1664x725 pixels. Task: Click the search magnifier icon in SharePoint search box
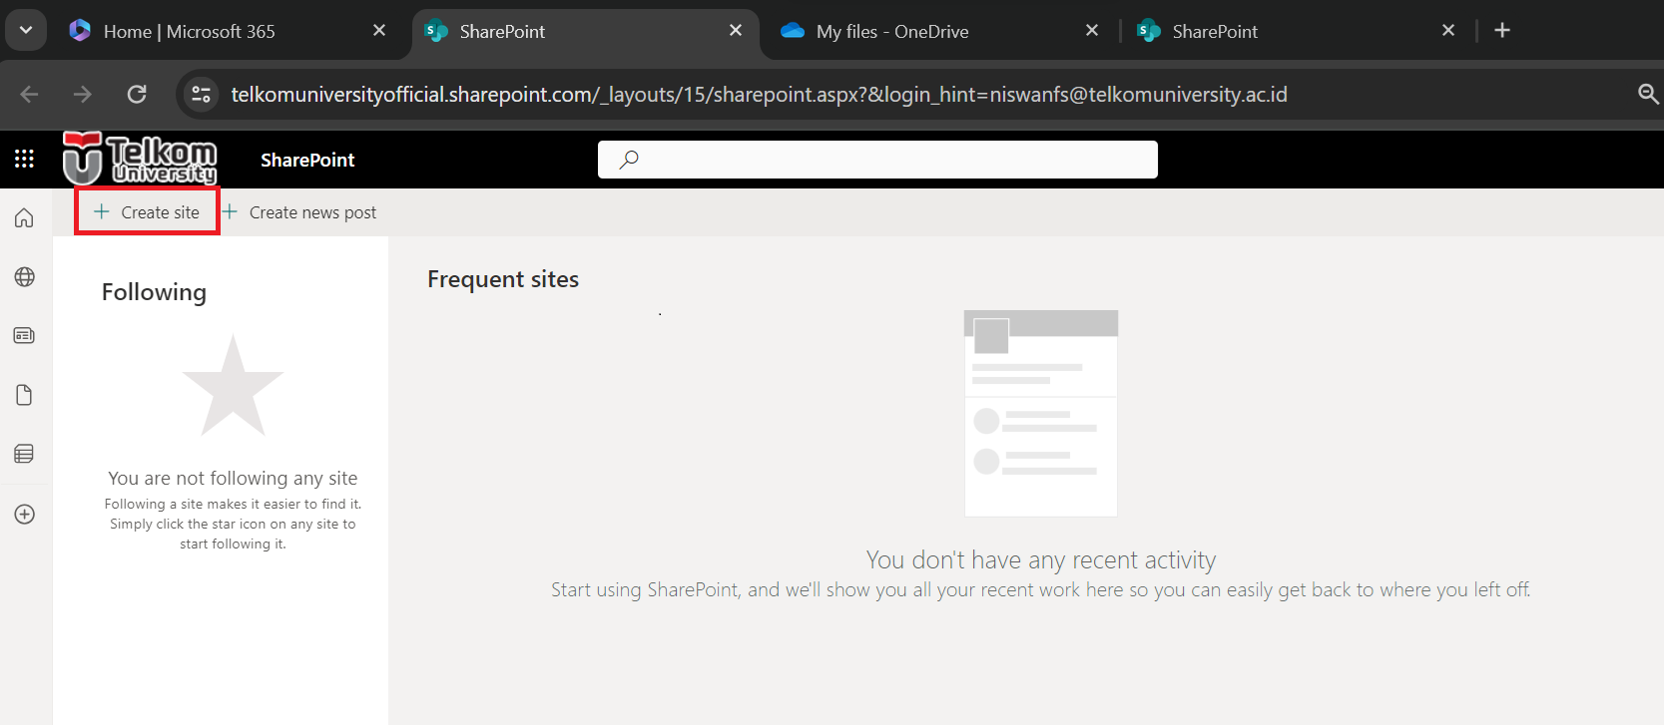pyautogui.click(x=629, y=160)
